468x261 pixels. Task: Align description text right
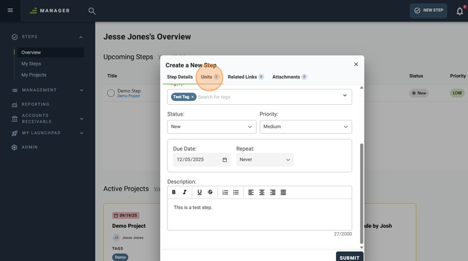pyautogui.click(x=272, y=193)
